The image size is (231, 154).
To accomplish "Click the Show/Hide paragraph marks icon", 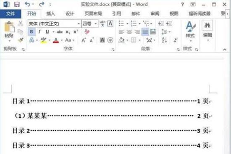I will (x=175, y=40).
